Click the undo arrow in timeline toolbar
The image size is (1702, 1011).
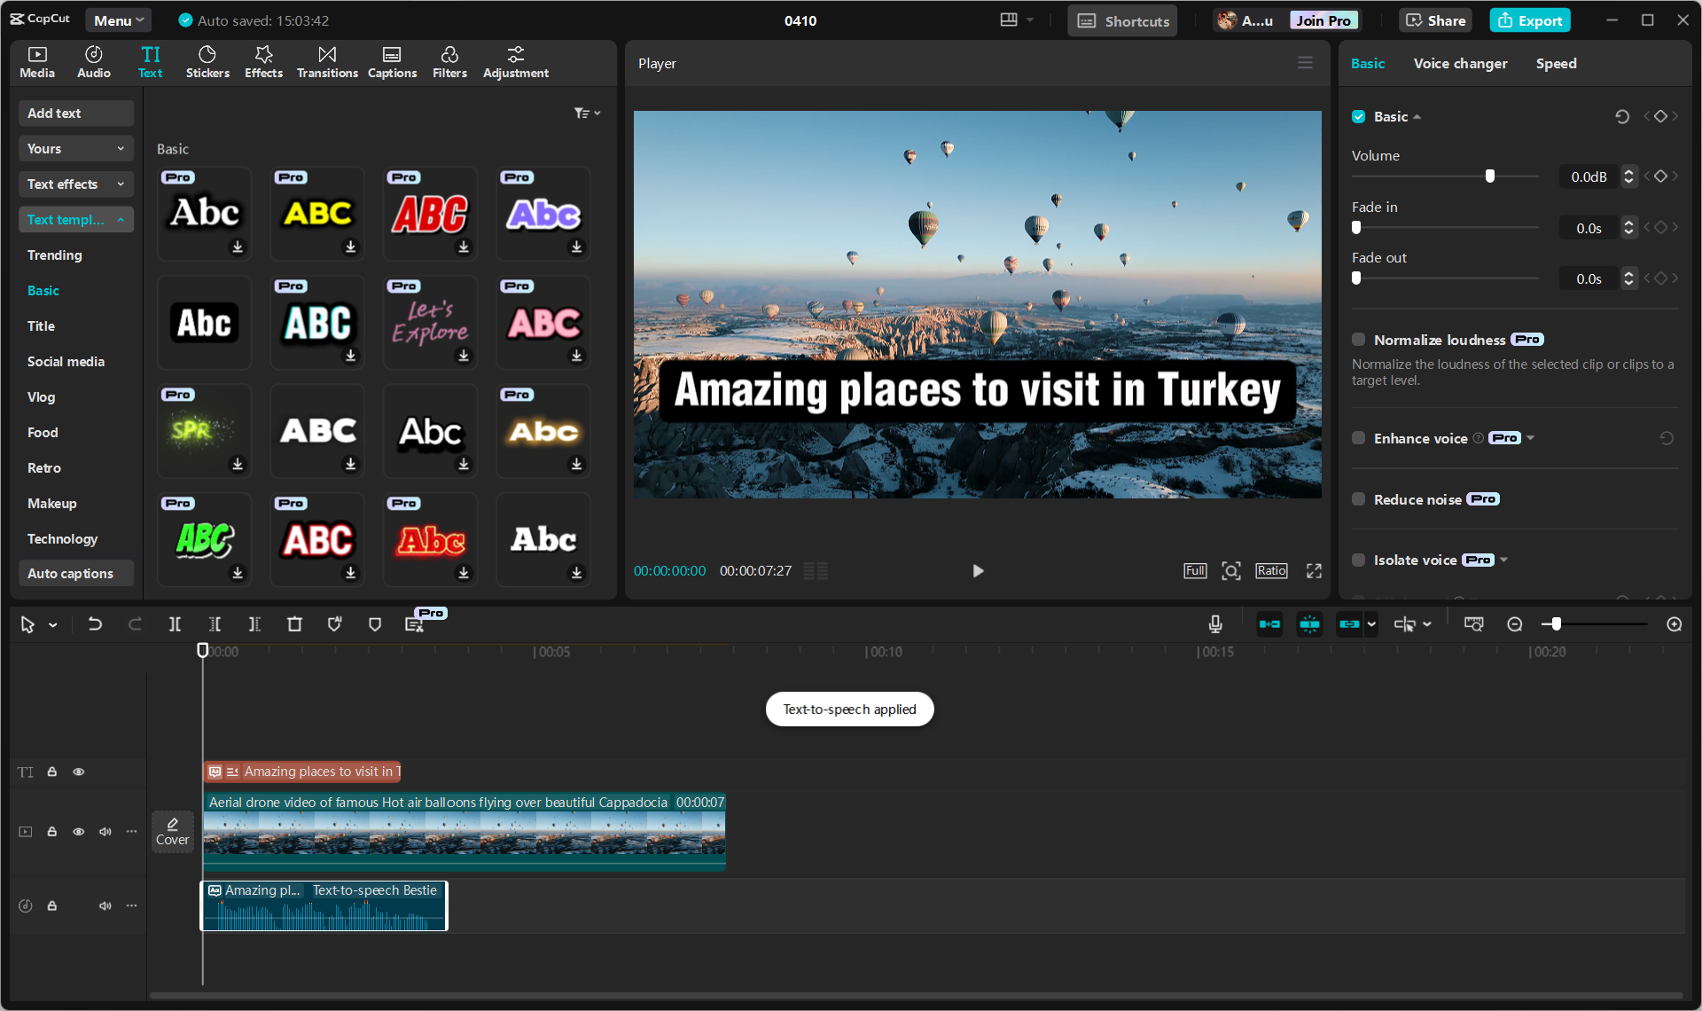point(95,624)
